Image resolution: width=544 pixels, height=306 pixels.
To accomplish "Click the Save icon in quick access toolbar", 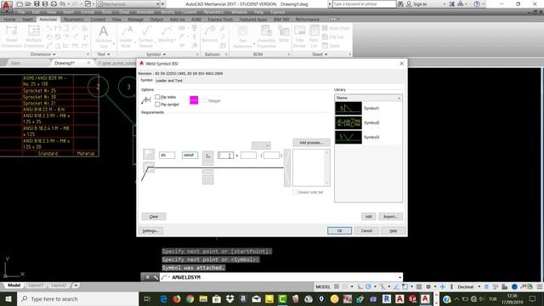I will pyautogui.click(x=37, y=3).
